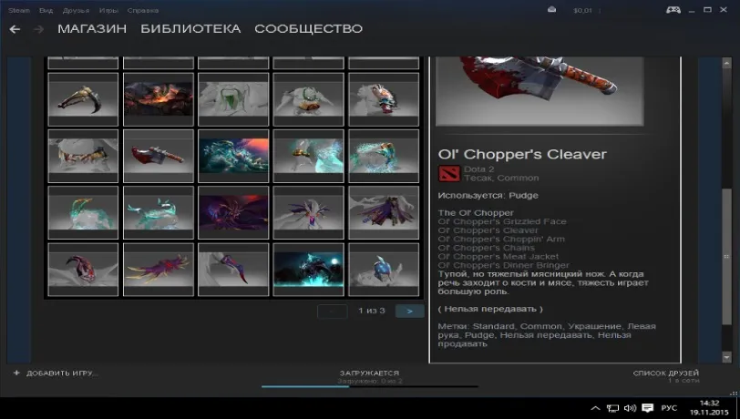
Task: Click Ol' Chopper's Meat Jacket set entry
Action: tap(498, 257)
